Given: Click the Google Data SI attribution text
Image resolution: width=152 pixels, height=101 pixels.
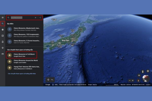Looking at the screenshot, I should tap(92, 85).
